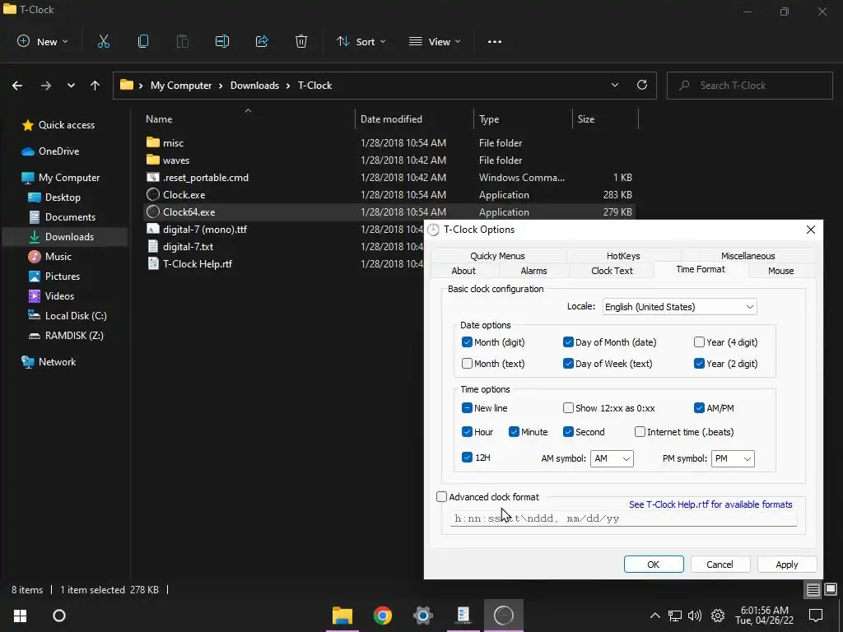Image resolution: width=843 pixels, height=632 pixels.
Task: Click the Delete trash icon
Action: coord(301,41)
